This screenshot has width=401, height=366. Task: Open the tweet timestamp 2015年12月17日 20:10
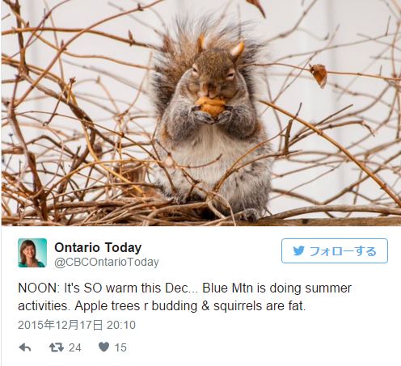tap(77, 325)
